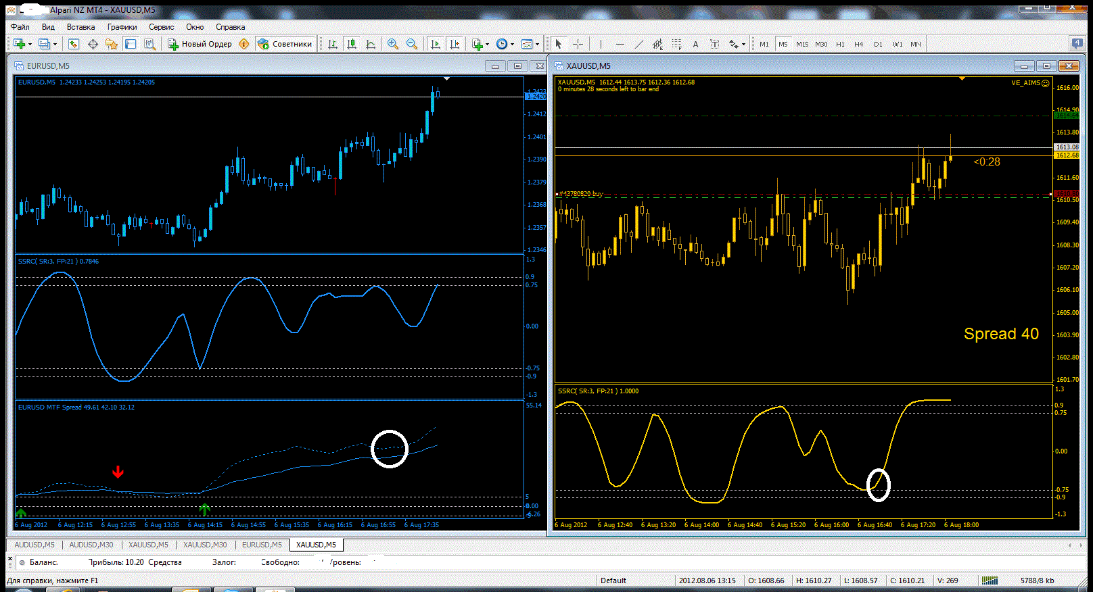Expand the arrows objects dropdown
The image size is (1093, 592).
click(743, 44)
